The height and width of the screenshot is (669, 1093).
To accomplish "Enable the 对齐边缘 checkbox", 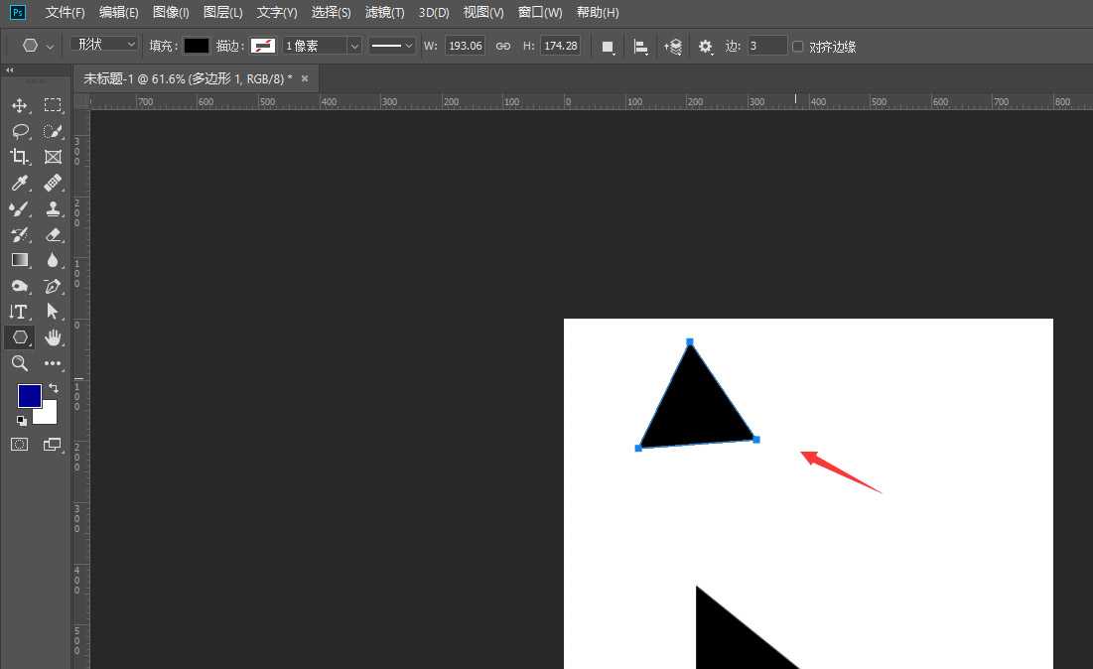I will click(798, 47).
